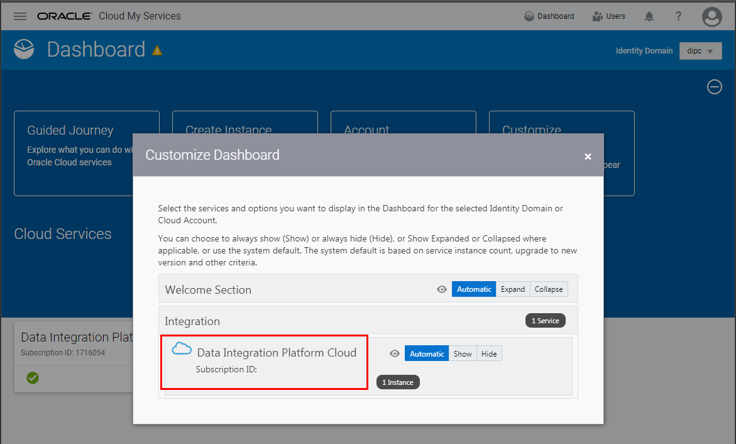Viewport: 736px width, 444px height.
Task: Close the Customize Dashboard dialog
Action: click(588, 157)
